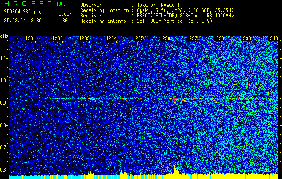The width and height of the screenshot is (282, 179).
Task: Click the observer name Takanori Kawachi
Action: (158, 5)
